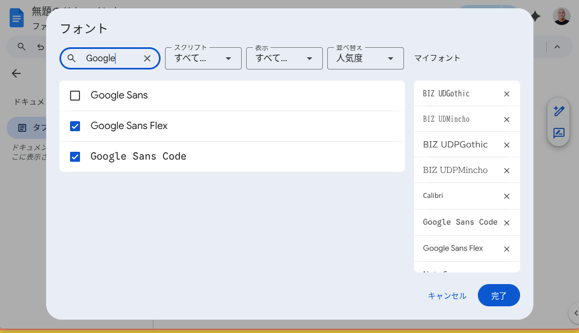This screenshot has width=579, height=333.
Task: Select Calibri in My Fonts list
Action: click(x=433, y=196)
